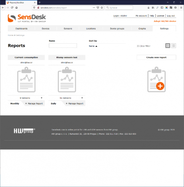Go forward with the browser forward arrow

(8, 8)
